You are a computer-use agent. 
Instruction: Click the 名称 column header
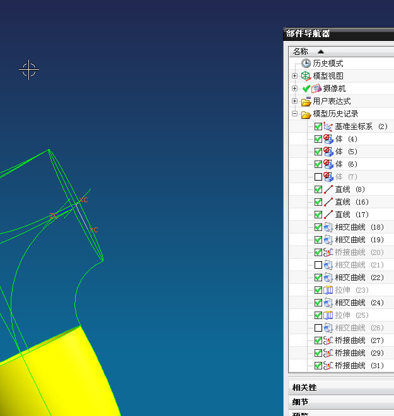(x=342, y=52)
